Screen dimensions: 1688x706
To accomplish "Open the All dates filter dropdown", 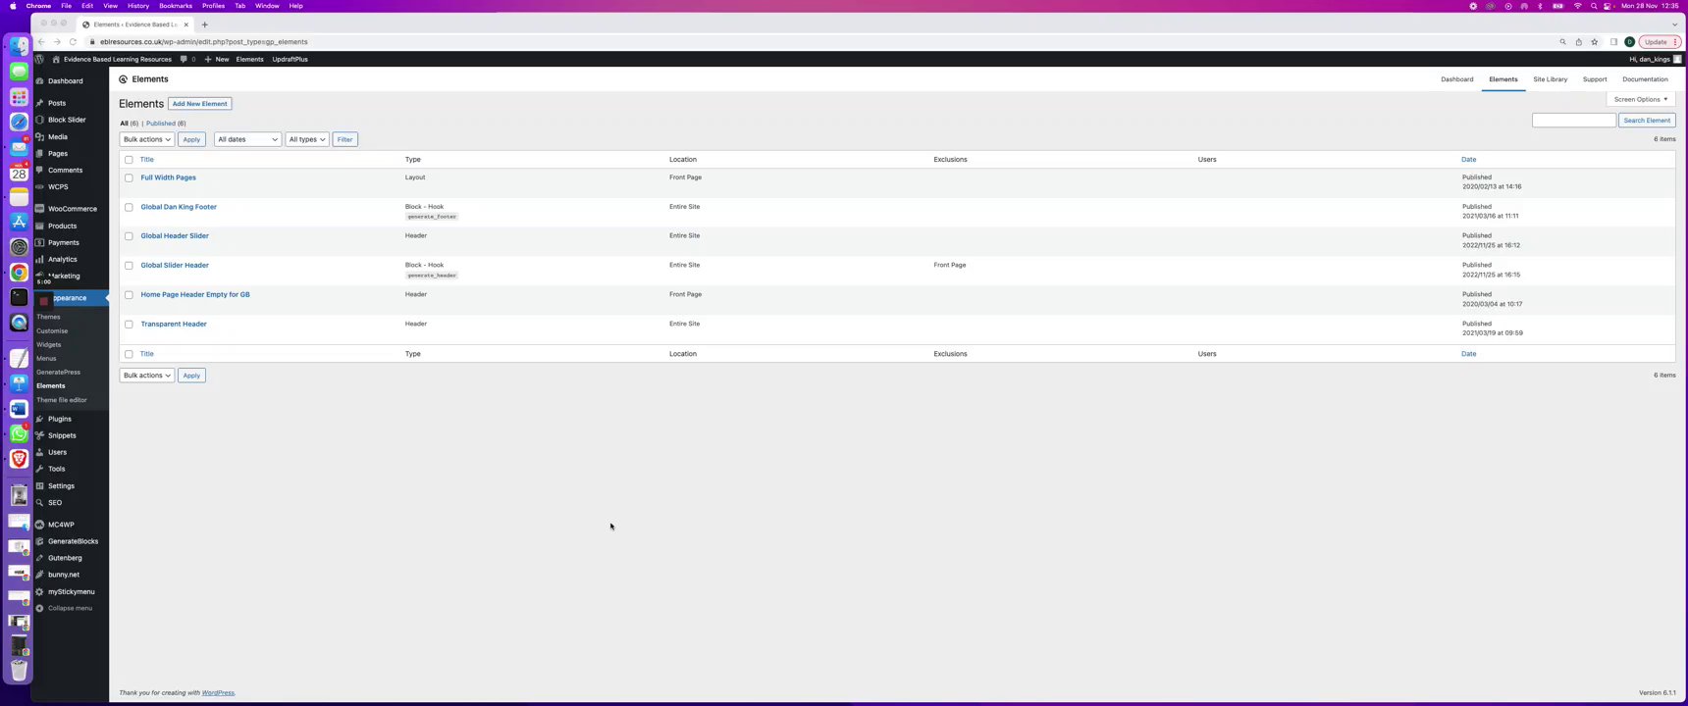I will (x=247, y=139).
